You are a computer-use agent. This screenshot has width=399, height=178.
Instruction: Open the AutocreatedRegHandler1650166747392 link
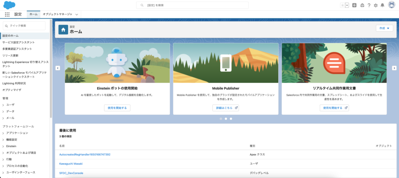85,154
